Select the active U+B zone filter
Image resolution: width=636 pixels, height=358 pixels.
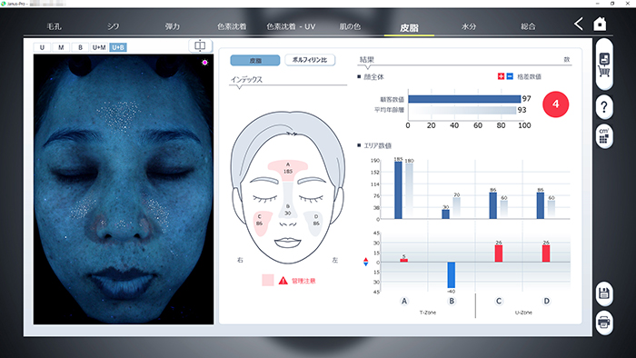click(x=118, y=47)
